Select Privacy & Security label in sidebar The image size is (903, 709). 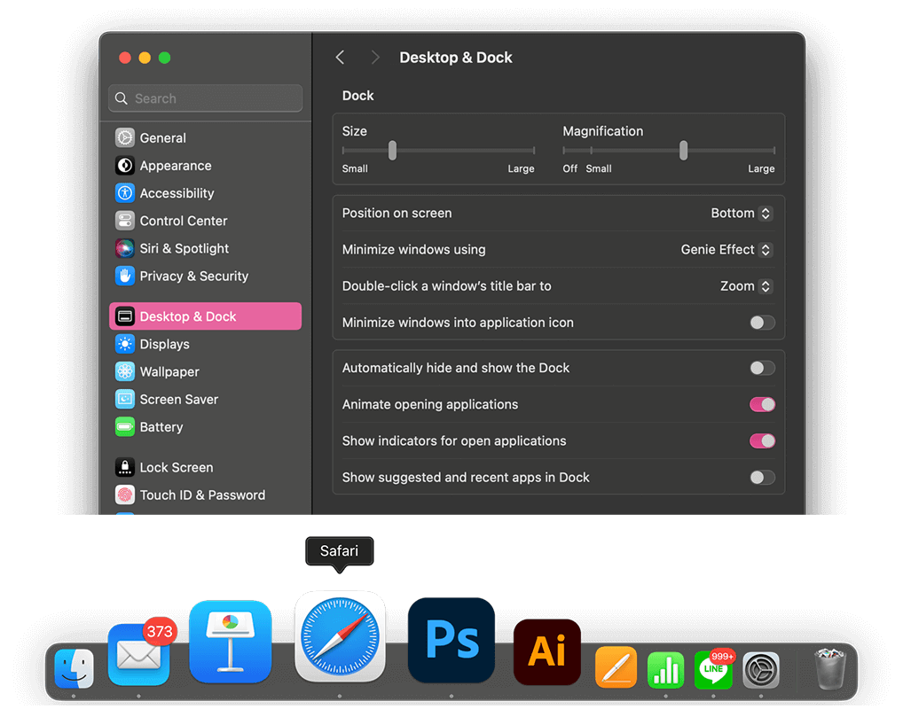pyautogui.click(x=194, y=277)
